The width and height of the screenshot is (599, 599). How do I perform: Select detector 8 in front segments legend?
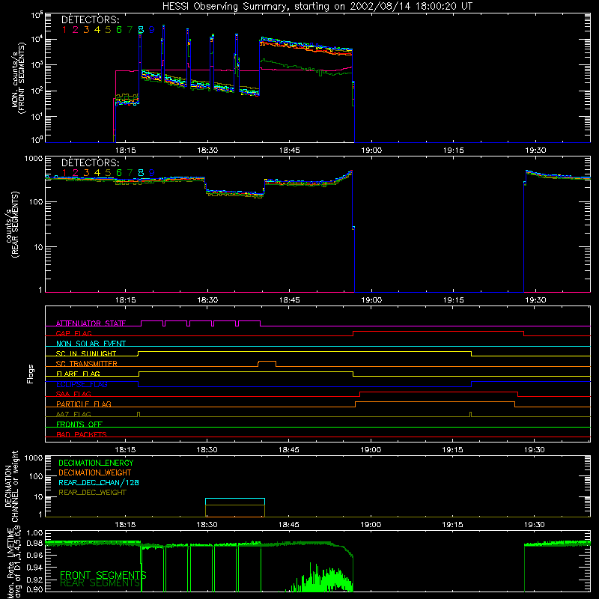pyautogui.click(x=141, y=30)
